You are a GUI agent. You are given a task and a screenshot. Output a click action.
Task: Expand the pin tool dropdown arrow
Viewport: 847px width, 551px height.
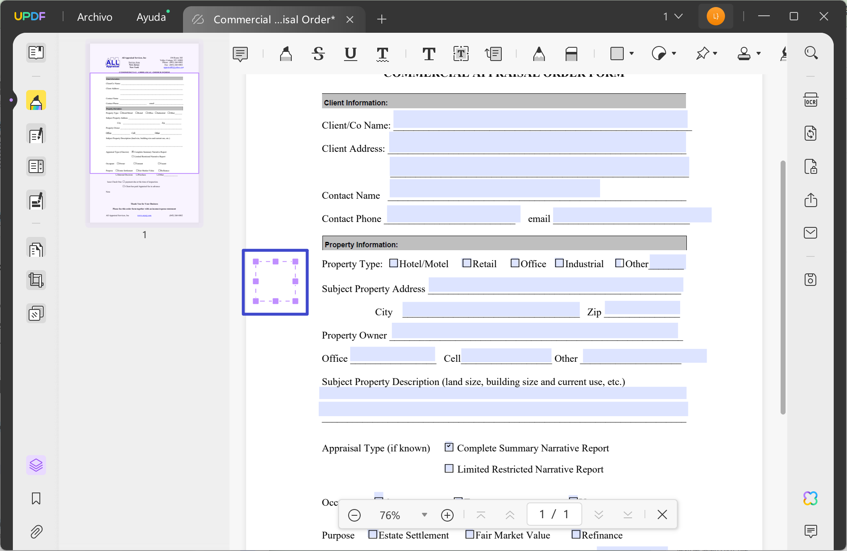[x=715, y=54]
